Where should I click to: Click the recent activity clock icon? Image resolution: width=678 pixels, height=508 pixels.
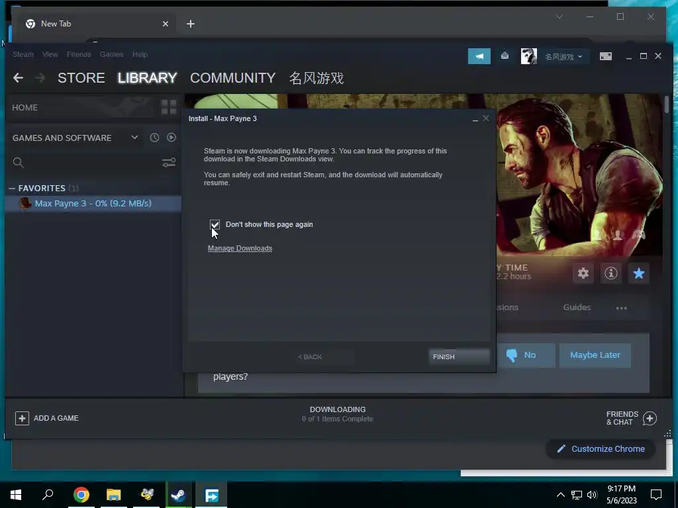tap(154, 138)
